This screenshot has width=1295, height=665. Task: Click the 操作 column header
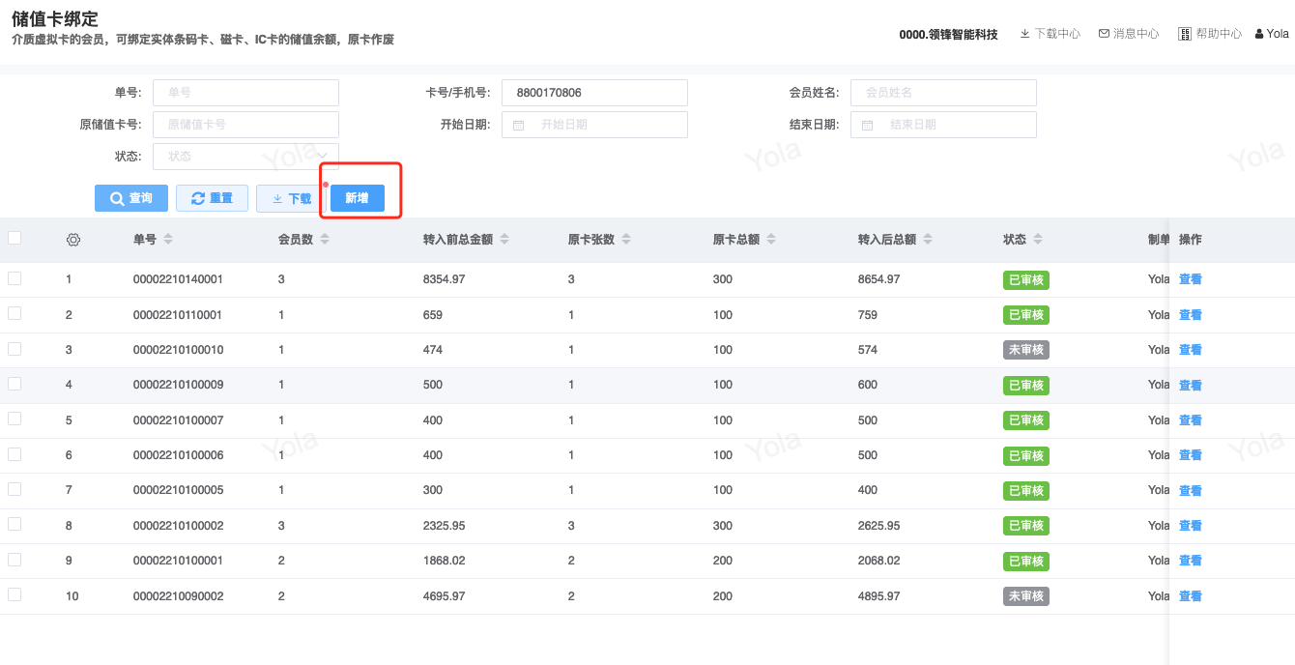click(1191, 240)
